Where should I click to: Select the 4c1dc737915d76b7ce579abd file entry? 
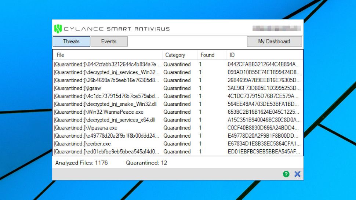pyautogui.click(x=106, y=96)
